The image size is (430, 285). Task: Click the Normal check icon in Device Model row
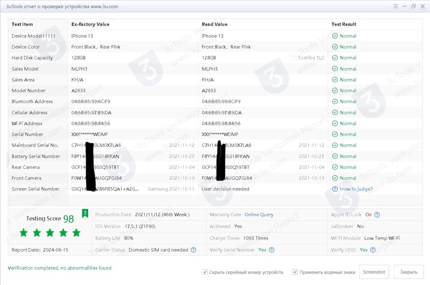(x=335, y=36)
